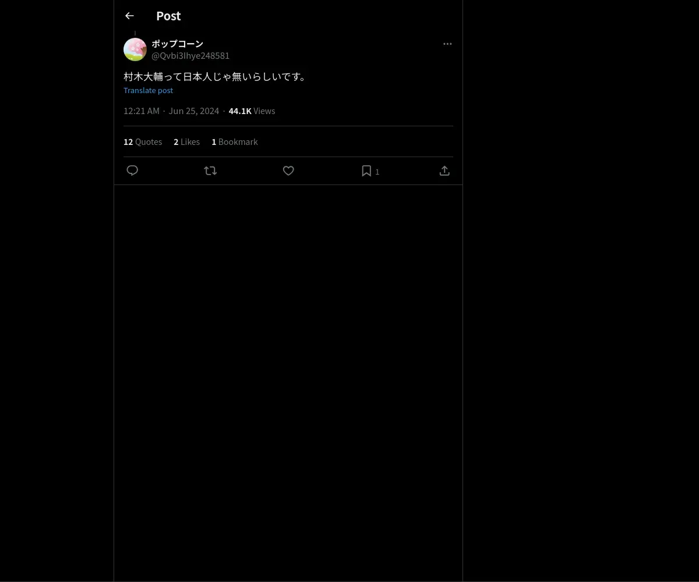View the 2 Likes list
Image resolution: width=699 pixels, height=582 pixels.
[x=186, y=141]
